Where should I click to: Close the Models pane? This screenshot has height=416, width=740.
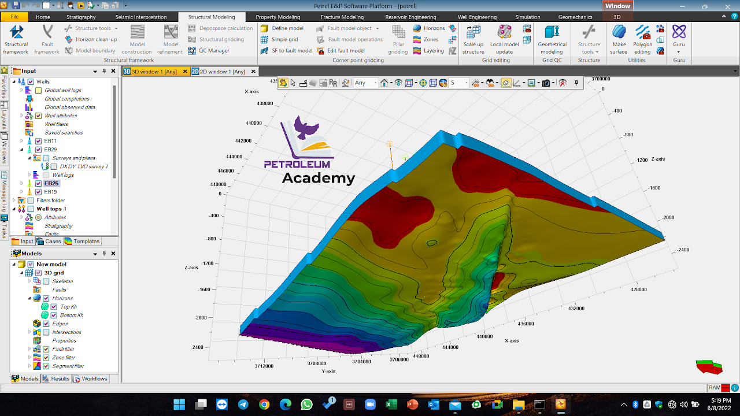point(113,254)
